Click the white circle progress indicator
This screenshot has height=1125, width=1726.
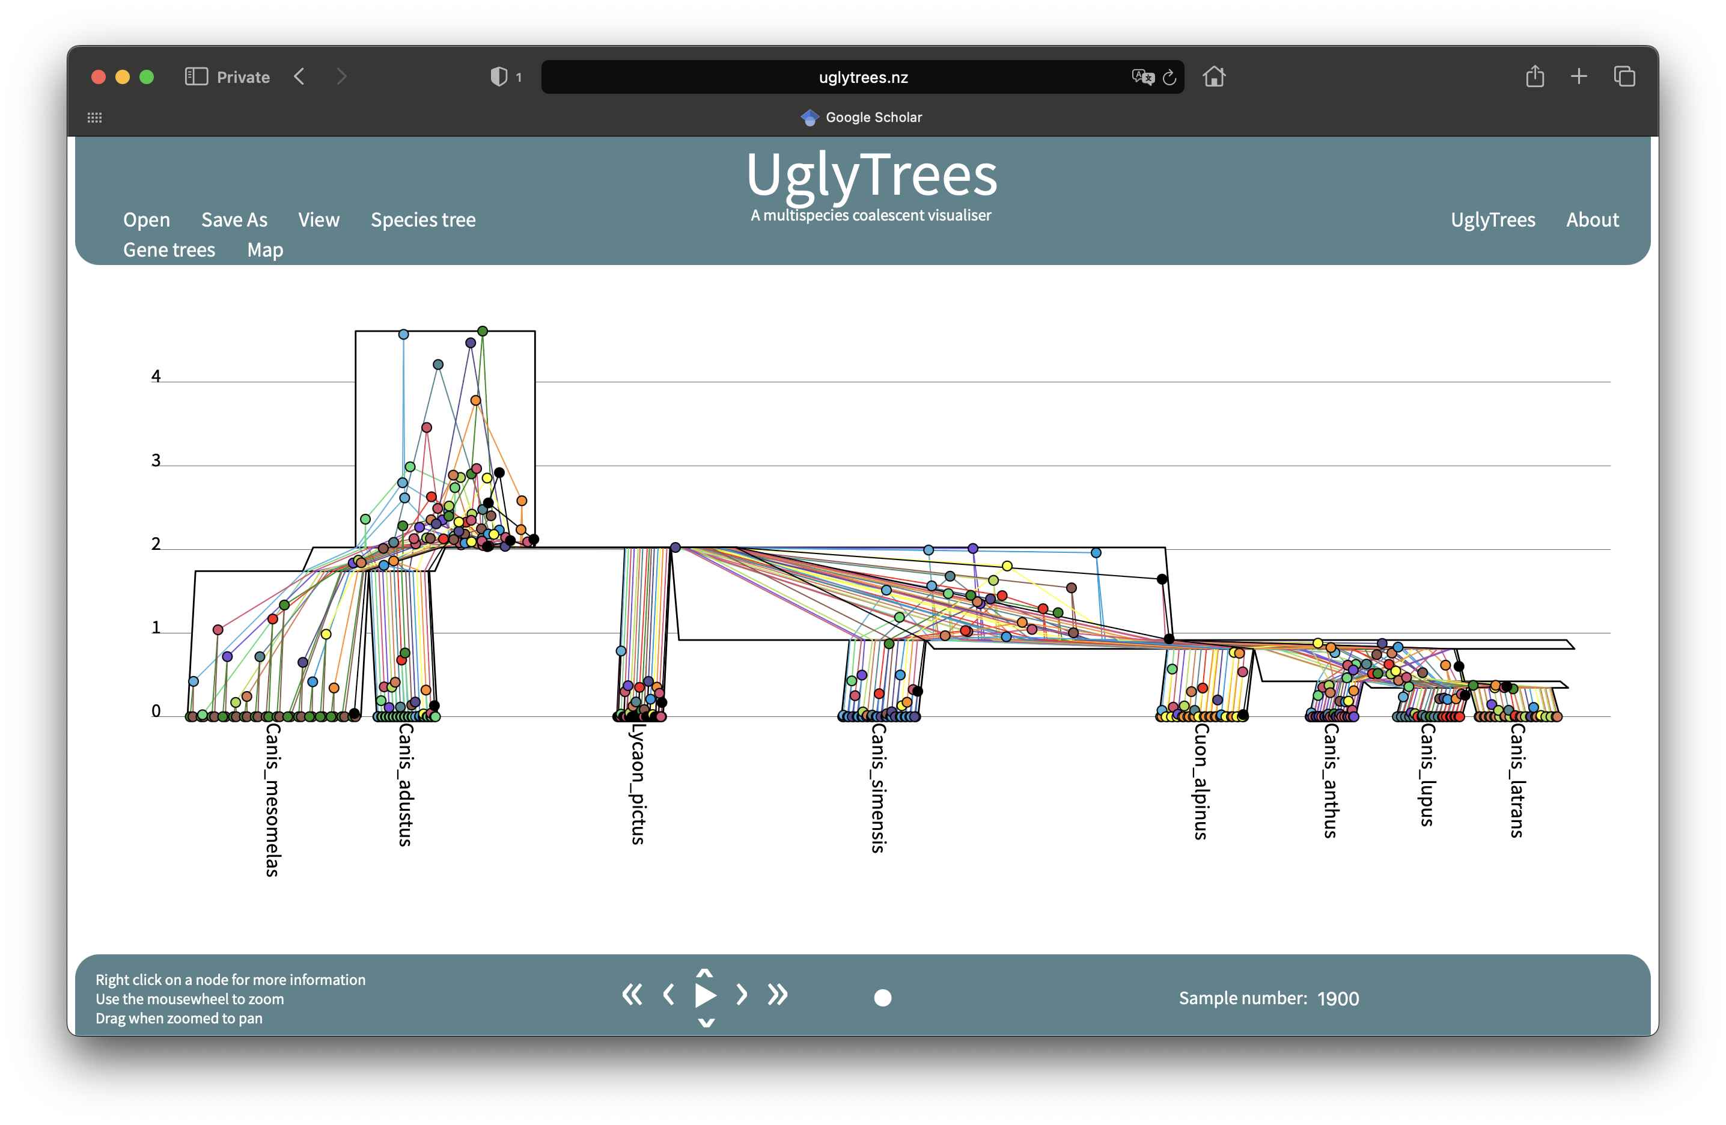(883, 998)
